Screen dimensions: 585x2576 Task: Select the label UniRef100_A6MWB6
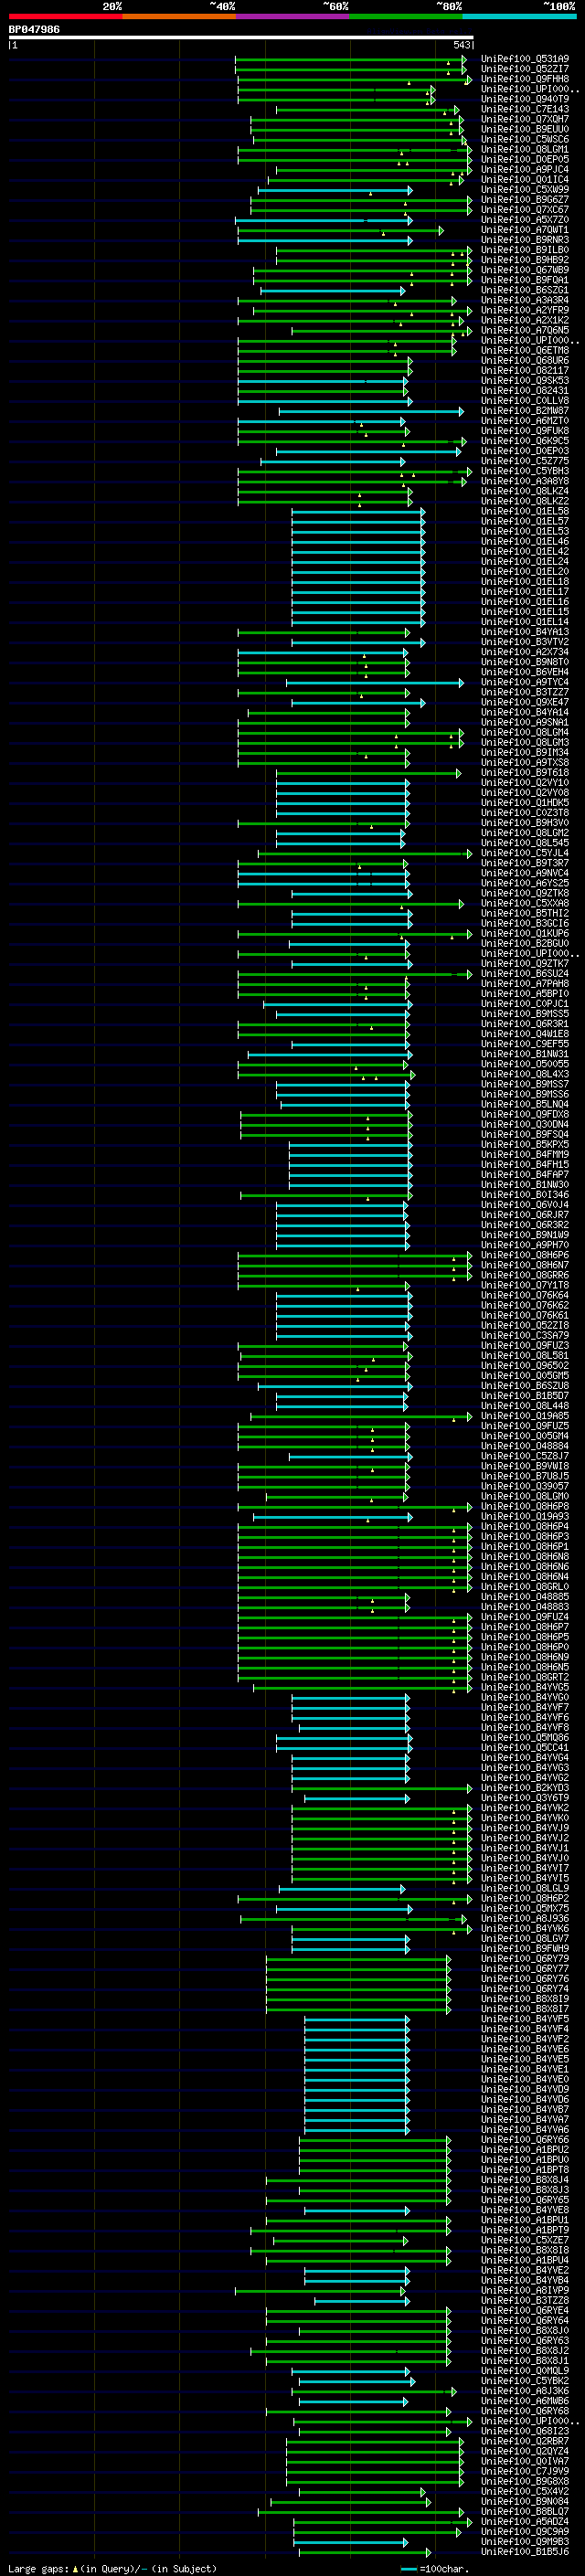[525, 2401]
